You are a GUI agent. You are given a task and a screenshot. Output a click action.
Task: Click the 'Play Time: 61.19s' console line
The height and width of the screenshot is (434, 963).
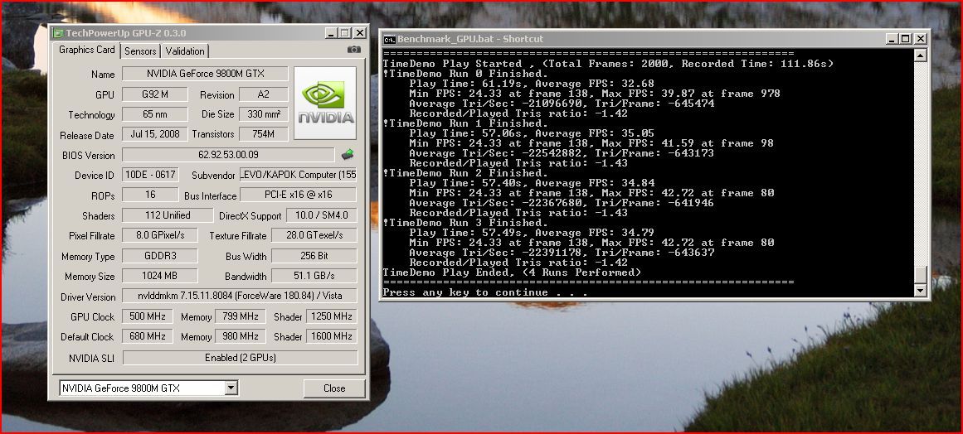(532, 84)
